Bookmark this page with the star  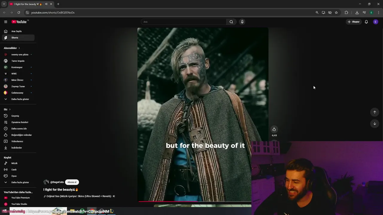pos(336,13)
